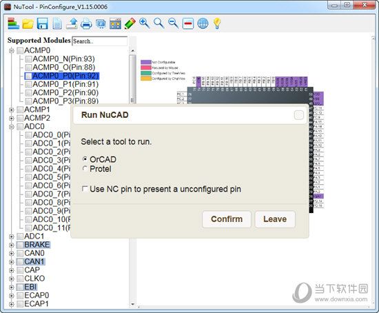The image size is (379, 313).
Task: Minimize the NuTool window
Action: point(335,5)
